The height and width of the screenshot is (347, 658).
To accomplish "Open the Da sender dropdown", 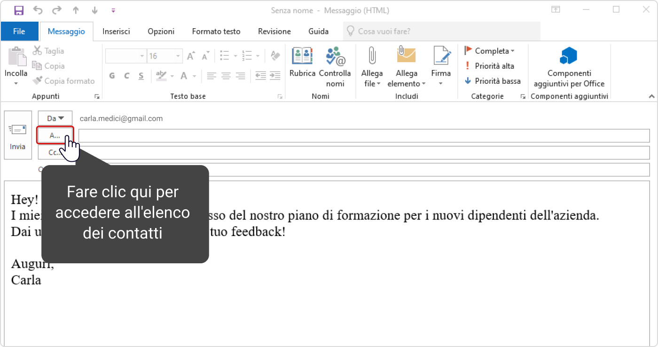I will [x=55, y=118].
